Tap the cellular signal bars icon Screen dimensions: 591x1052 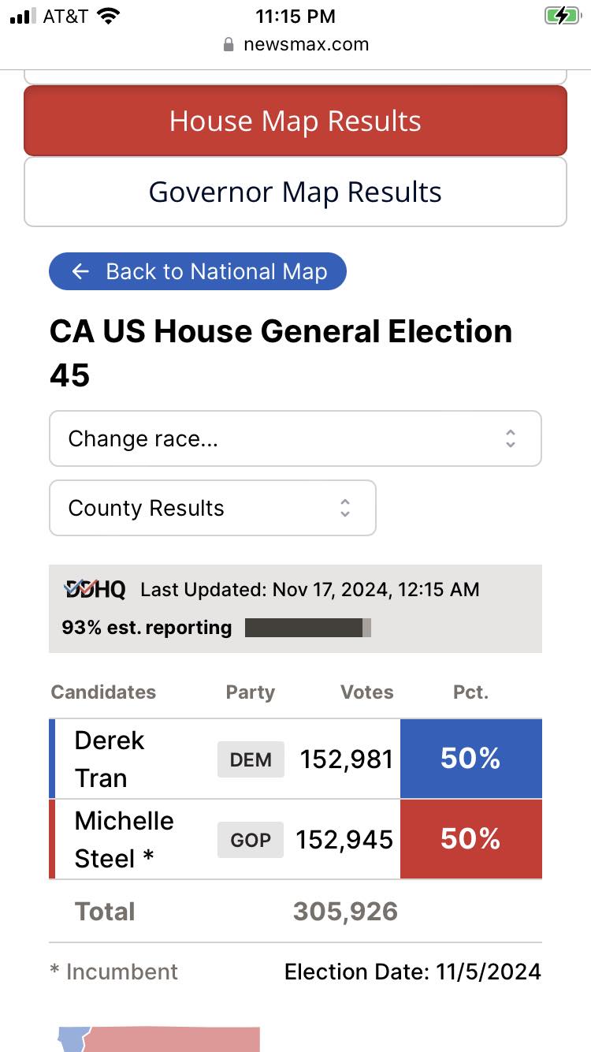[x=23, y=16]
